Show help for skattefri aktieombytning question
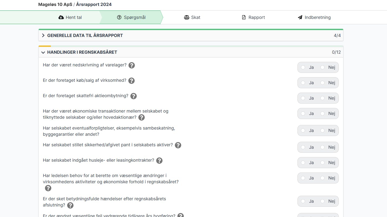The height and width of the screenshot is (217, 387). point(133,96)
